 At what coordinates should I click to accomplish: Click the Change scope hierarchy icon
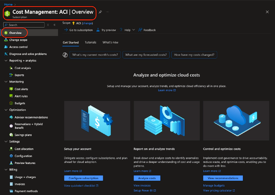tap(6, 40)
